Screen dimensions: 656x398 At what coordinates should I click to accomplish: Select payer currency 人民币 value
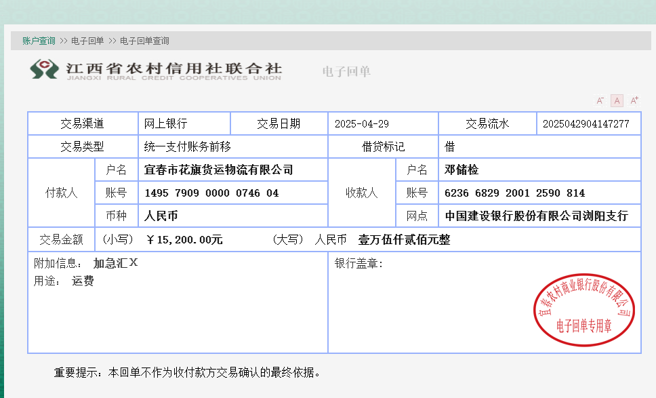pyautogui.click(x=161, y=216)
